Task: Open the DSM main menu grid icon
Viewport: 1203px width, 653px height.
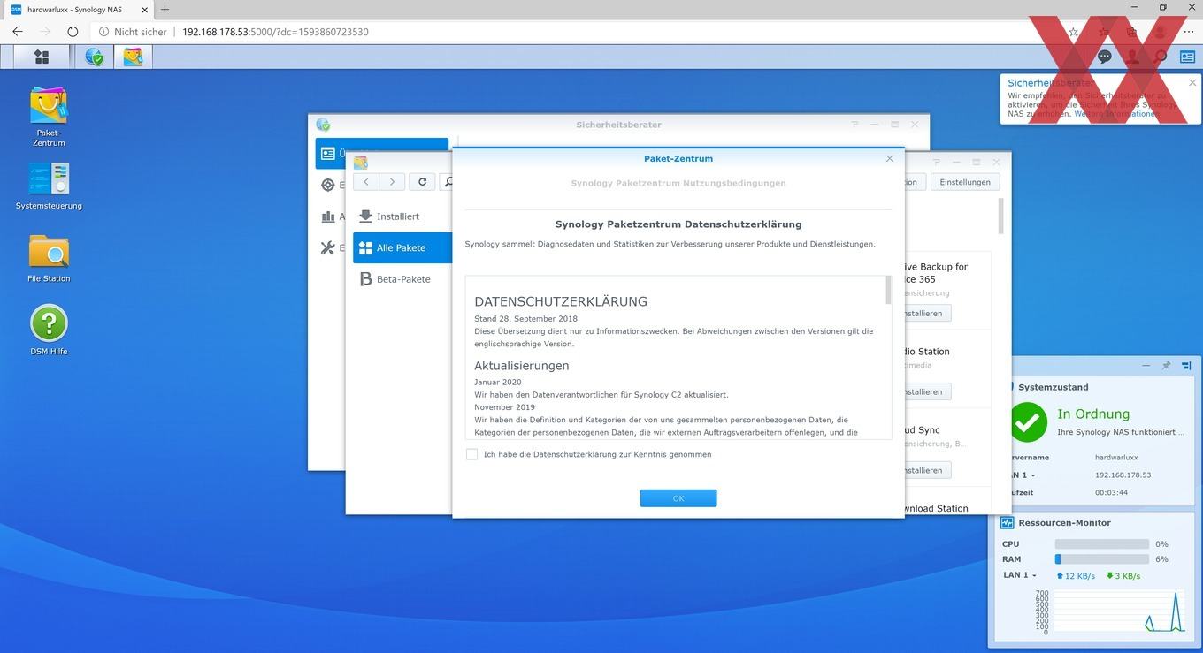Action: click(x=42, y=57)
